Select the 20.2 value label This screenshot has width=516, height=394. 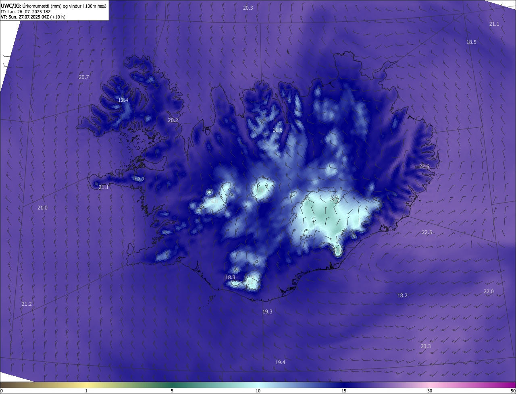tap(173, 120)
